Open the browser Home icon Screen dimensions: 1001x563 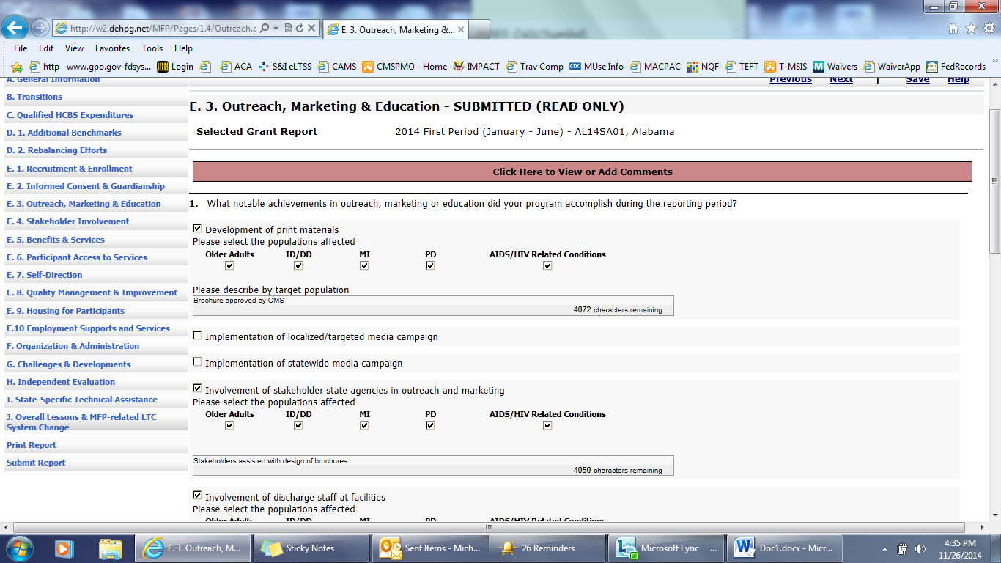tap(953, 29)
